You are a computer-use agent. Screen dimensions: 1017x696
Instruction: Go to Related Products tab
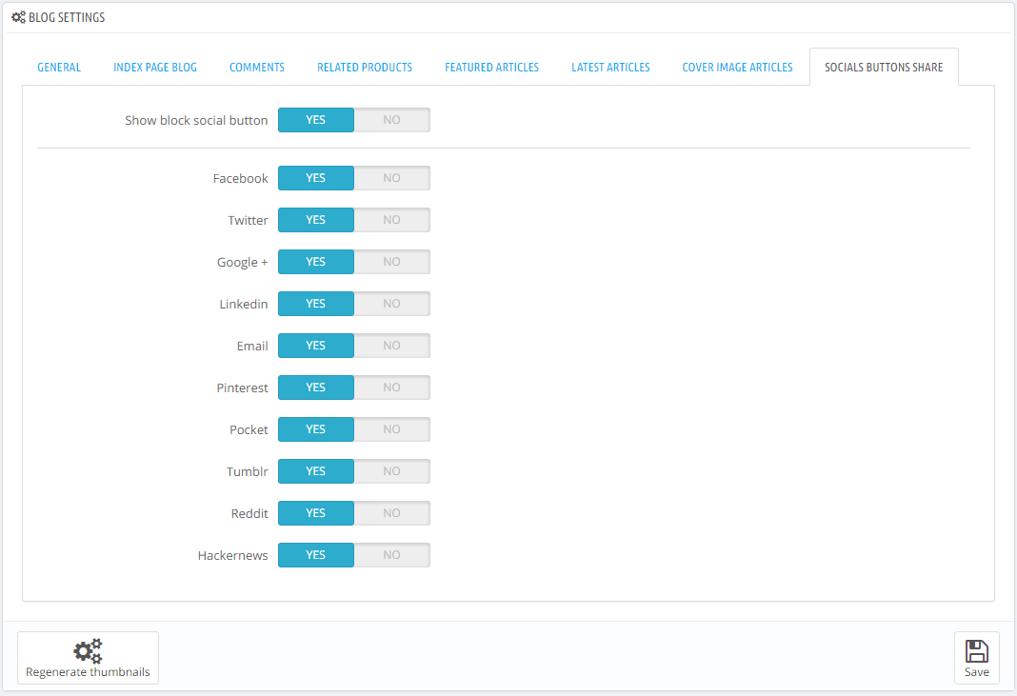(365, 68)
